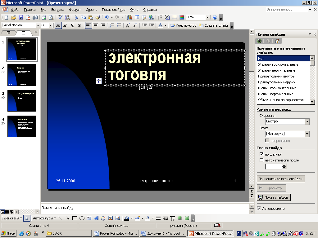Screen dimensions: 318x238
Task: Uncheck the 'по щелчку' checkbox
Action: 261,154
